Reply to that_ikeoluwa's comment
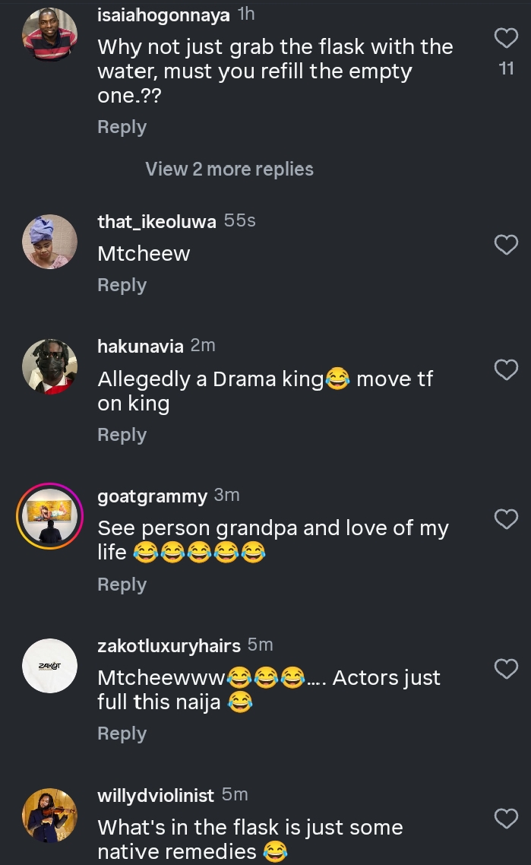 point(122,285)
